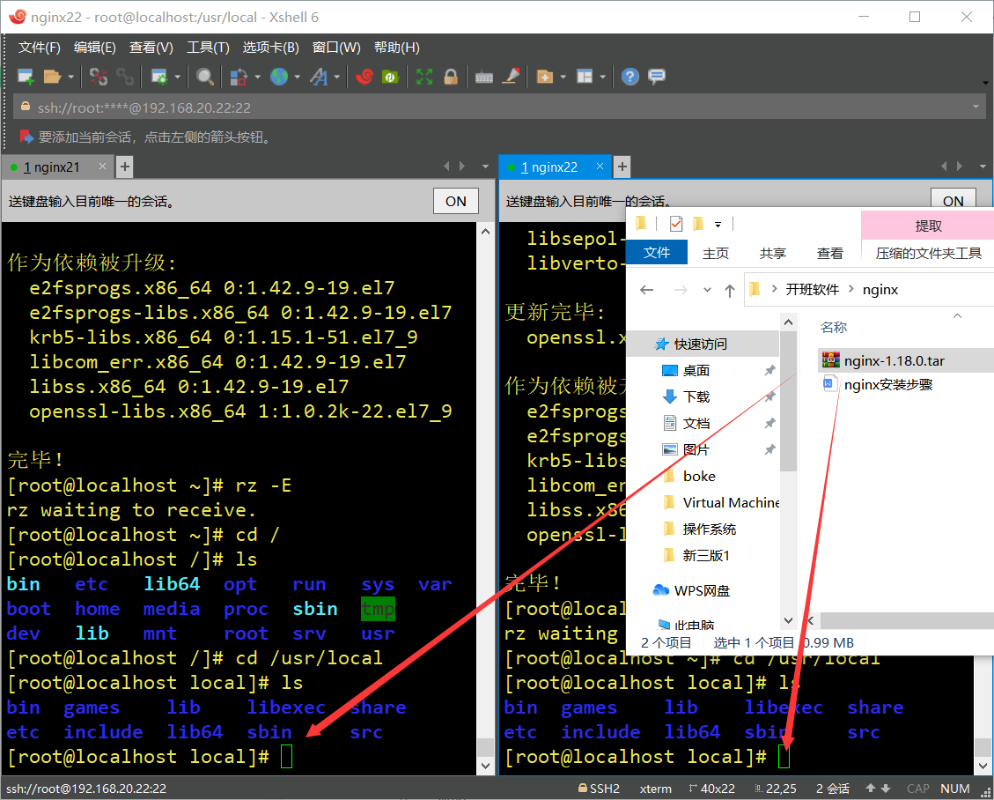Toggle the ON button in nginx22 pane
Screen dimensions: 994x800
point(953,198)
